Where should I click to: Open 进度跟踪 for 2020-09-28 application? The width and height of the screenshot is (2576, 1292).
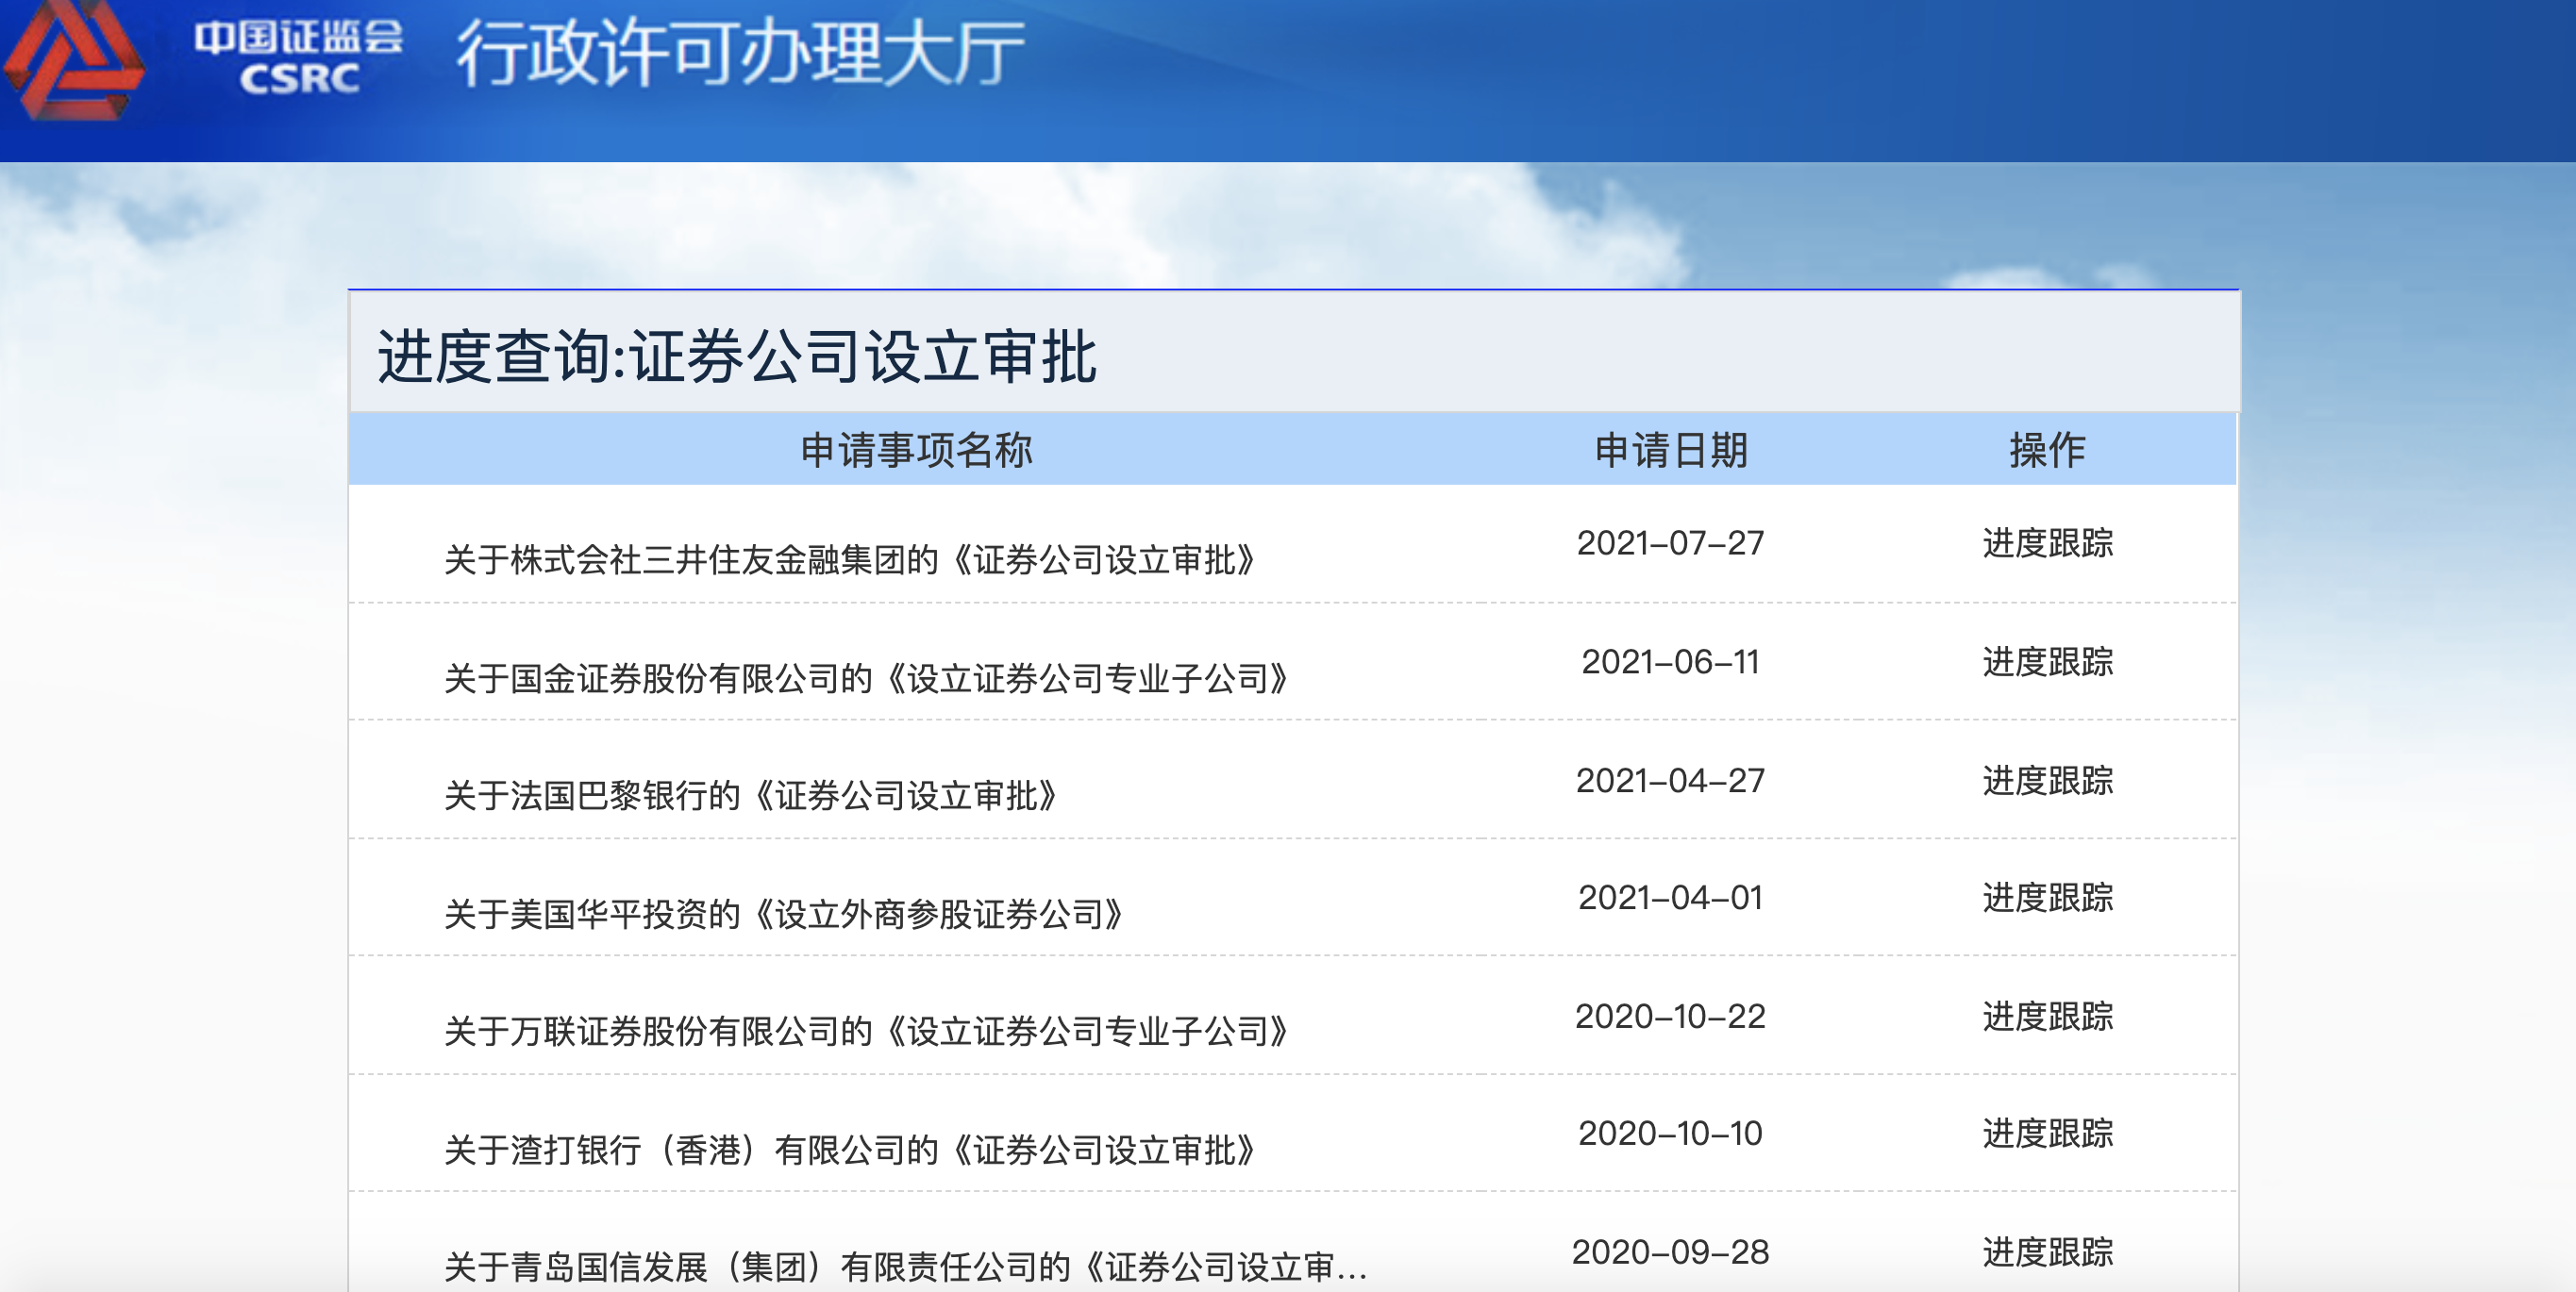[2047, 1252]
